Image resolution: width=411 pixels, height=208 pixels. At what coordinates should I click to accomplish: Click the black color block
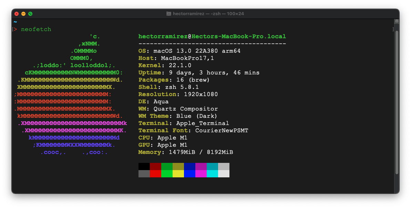click(144, 166)
